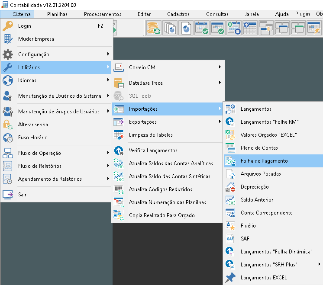
Task: Click the chart icon beside Saldo Anterior
Action: pos(230,200)
